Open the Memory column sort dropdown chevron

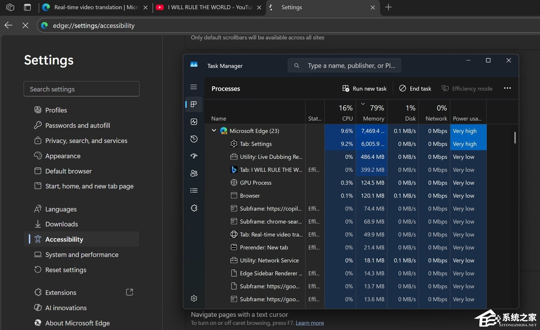tap(363, 104)
